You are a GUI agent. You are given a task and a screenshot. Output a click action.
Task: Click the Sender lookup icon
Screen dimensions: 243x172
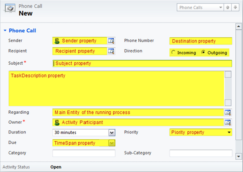111,41
